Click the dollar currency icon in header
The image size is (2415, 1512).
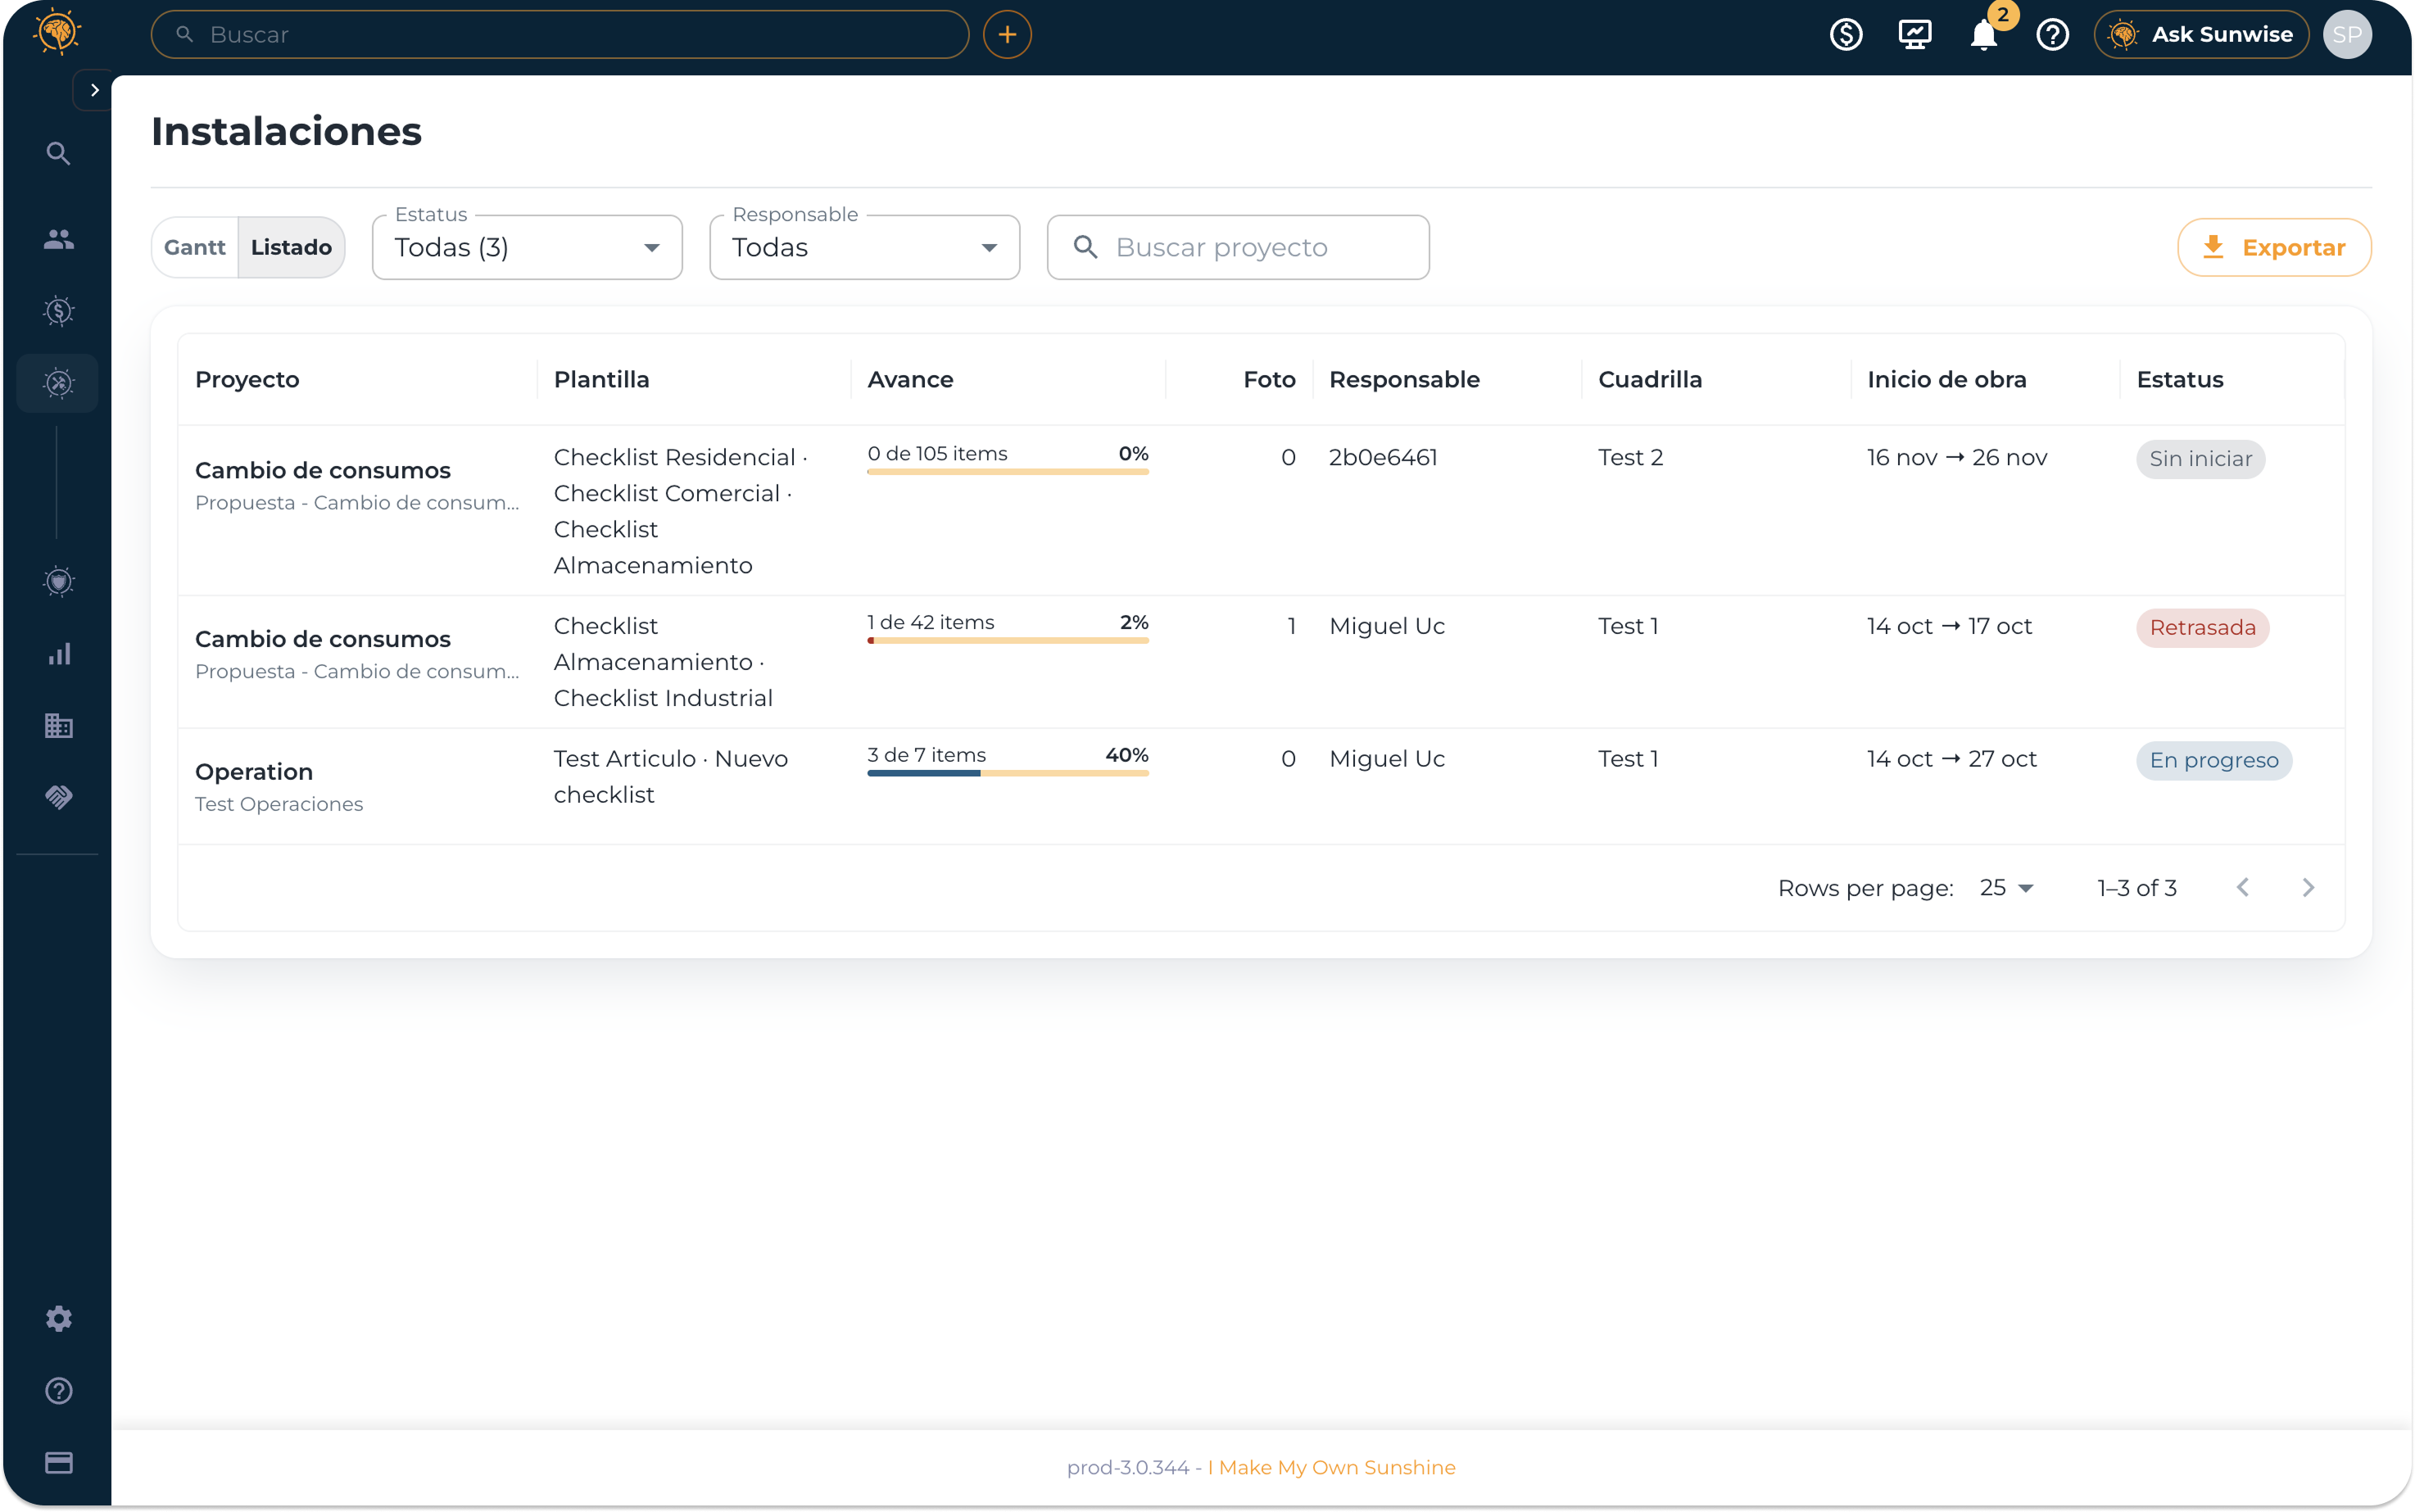tap(1845, 35)
